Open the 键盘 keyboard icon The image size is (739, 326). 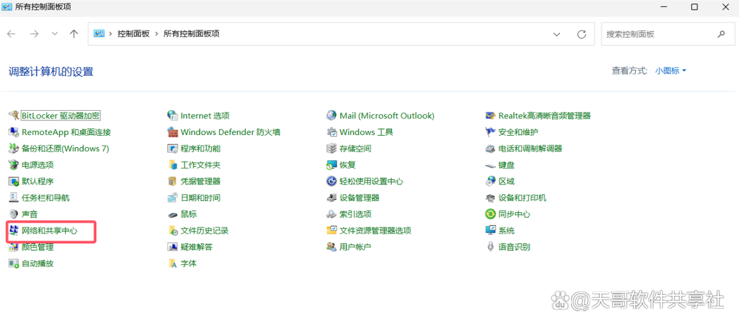click(490, 165)
